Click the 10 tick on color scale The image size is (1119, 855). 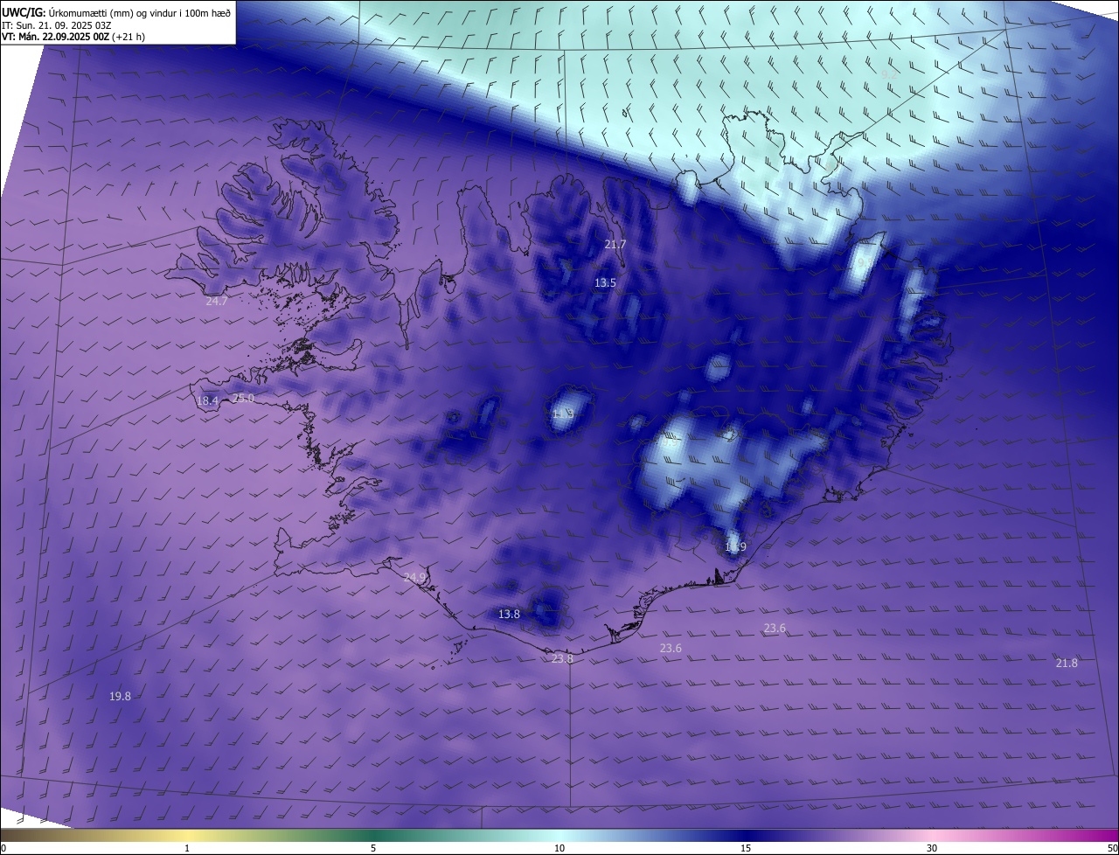point(559,848)
